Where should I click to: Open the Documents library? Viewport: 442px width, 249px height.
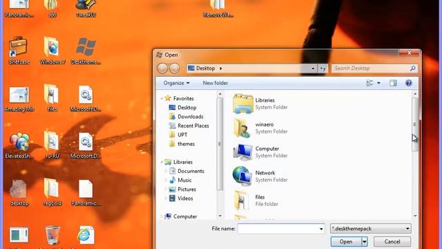point(186,171)
